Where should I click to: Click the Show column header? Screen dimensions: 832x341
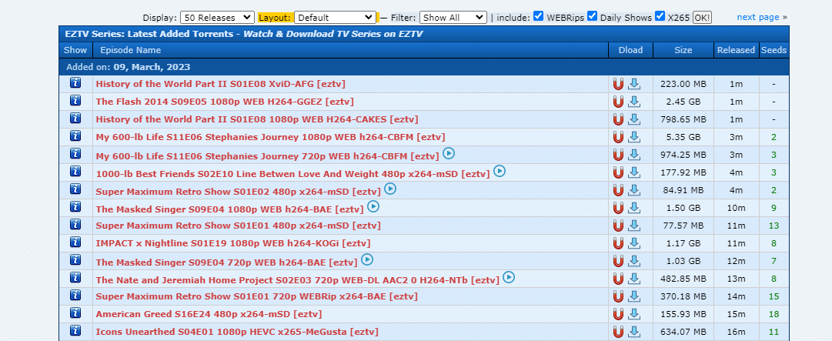click(75, 50)
